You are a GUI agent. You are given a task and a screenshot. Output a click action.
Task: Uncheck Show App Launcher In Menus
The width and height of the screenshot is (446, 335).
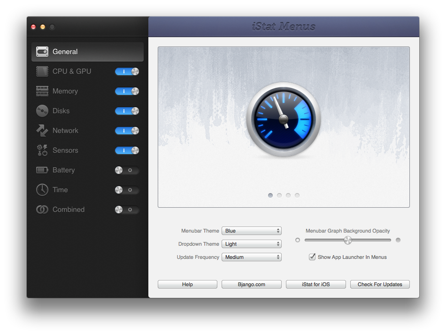point(312,257)
